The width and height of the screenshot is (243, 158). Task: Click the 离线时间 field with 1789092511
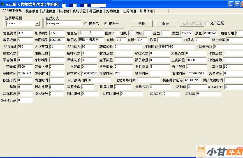pyautogui.click(x=197, y=74)
